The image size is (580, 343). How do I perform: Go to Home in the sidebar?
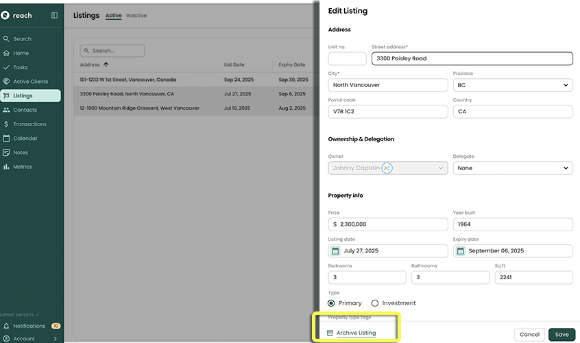point(21,53)
